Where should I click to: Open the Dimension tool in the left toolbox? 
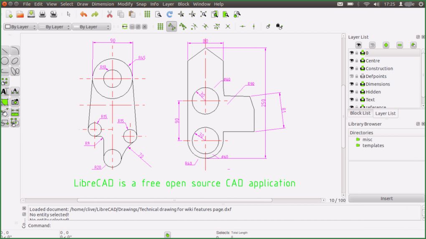tap(15, 92)
